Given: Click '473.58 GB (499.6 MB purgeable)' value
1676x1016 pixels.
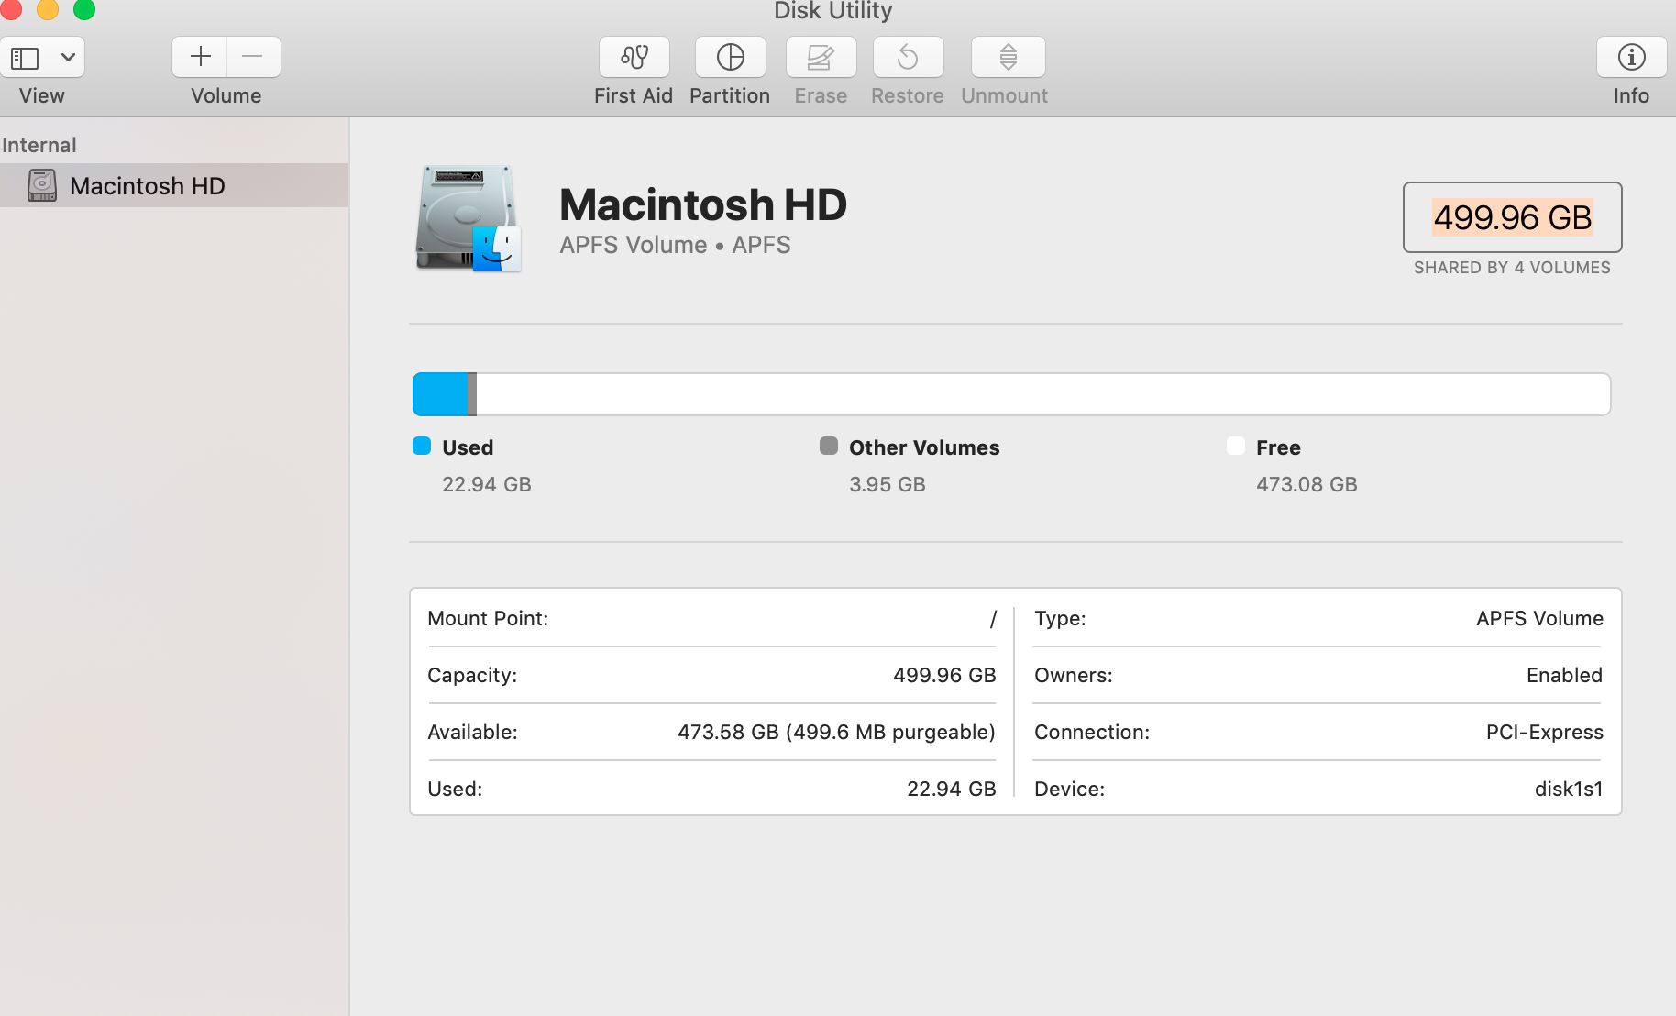Looking at the screenshot, I should [x=836, y=732].
